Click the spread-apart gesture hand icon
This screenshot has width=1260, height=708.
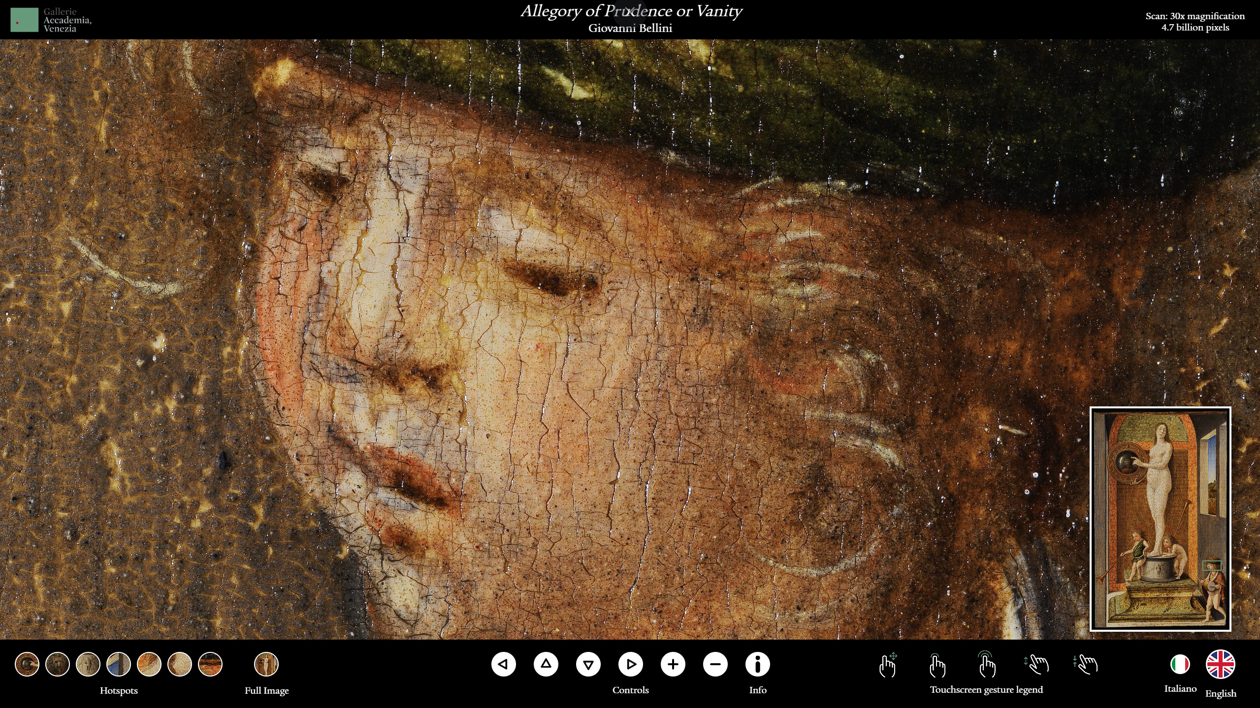pyautogui.click(x=1037, y=664)
